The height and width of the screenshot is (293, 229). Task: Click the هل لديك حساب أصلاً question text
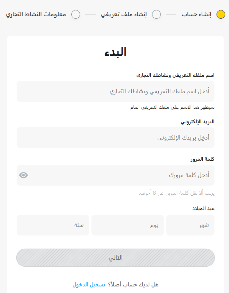(x=133, y=285)
